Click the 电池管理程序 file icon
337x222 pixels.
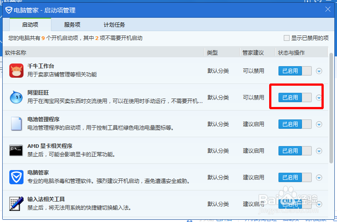pos(16,124)
